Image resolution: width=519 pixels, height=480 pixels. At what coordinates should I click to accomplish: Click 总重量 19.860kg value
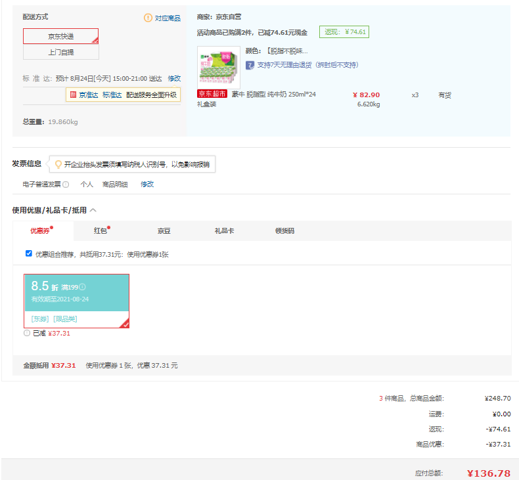point(63,122)
